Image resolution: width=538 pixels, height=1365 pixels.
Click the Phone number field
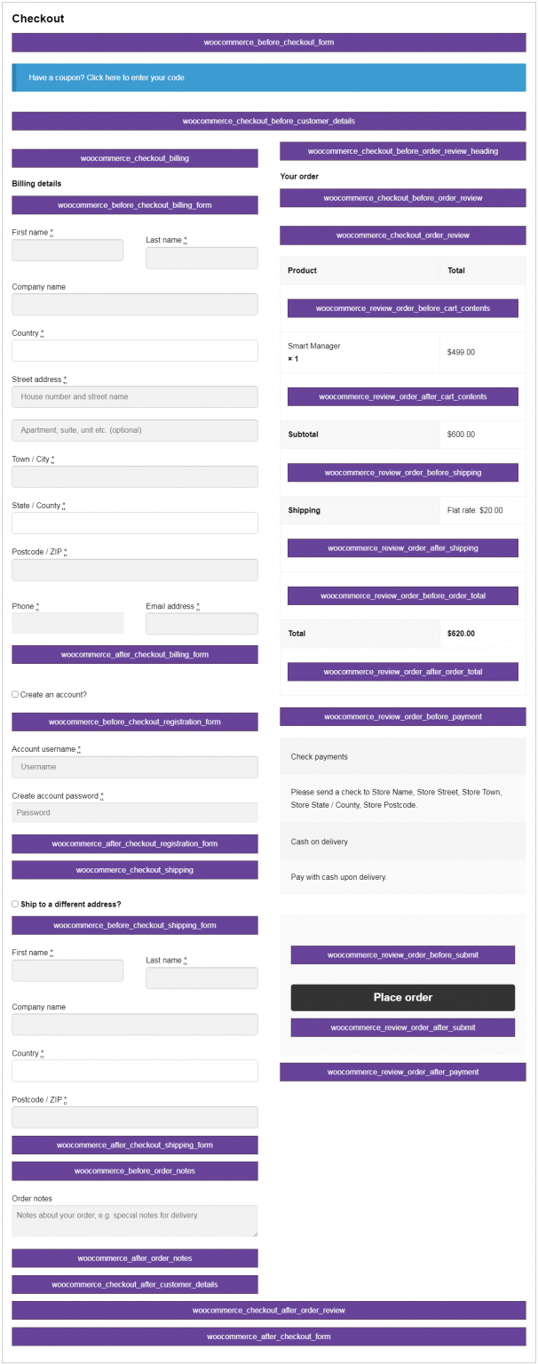click(67, 623)
